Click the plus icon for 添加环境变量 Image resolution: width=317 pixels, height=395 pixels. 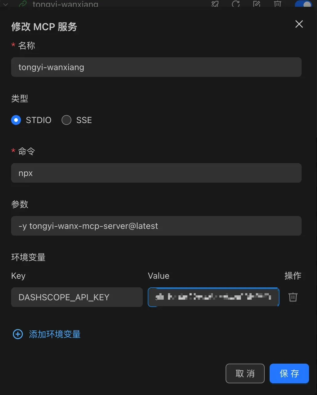tap(18, 334)
